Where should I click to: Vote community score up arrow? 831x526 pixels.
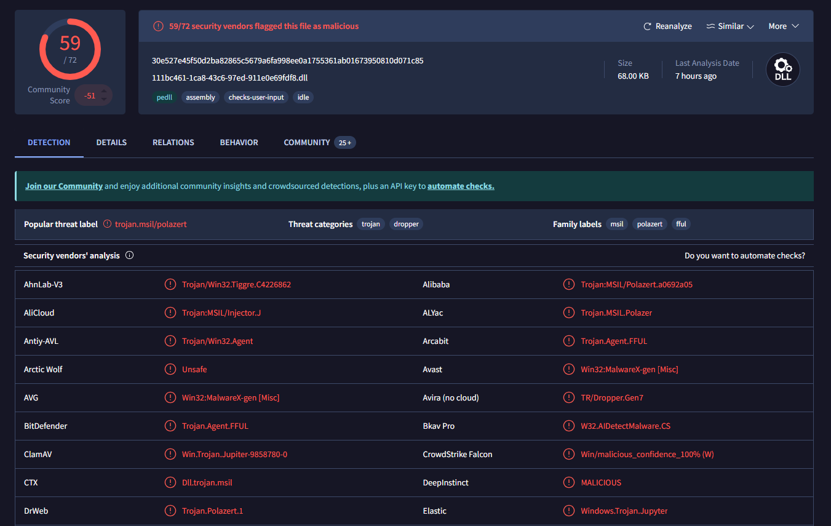click(x=104, y=91)
